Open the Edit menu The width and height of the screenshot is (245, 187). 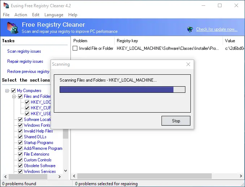point(36,15)
